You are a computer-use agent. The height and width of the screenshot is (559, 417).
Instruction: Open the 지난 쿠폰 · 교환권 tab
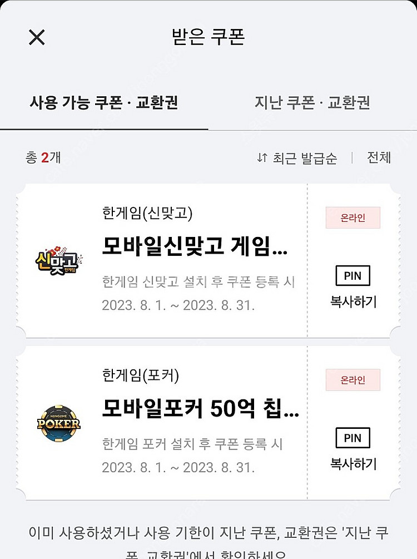coord(312,103)
